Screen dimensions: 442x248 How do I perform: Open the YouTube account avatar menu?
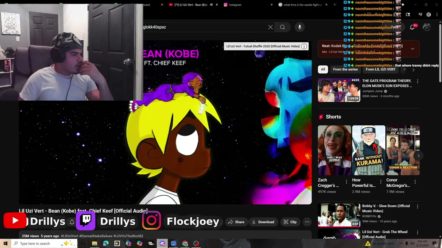click(x=427, y=27)
